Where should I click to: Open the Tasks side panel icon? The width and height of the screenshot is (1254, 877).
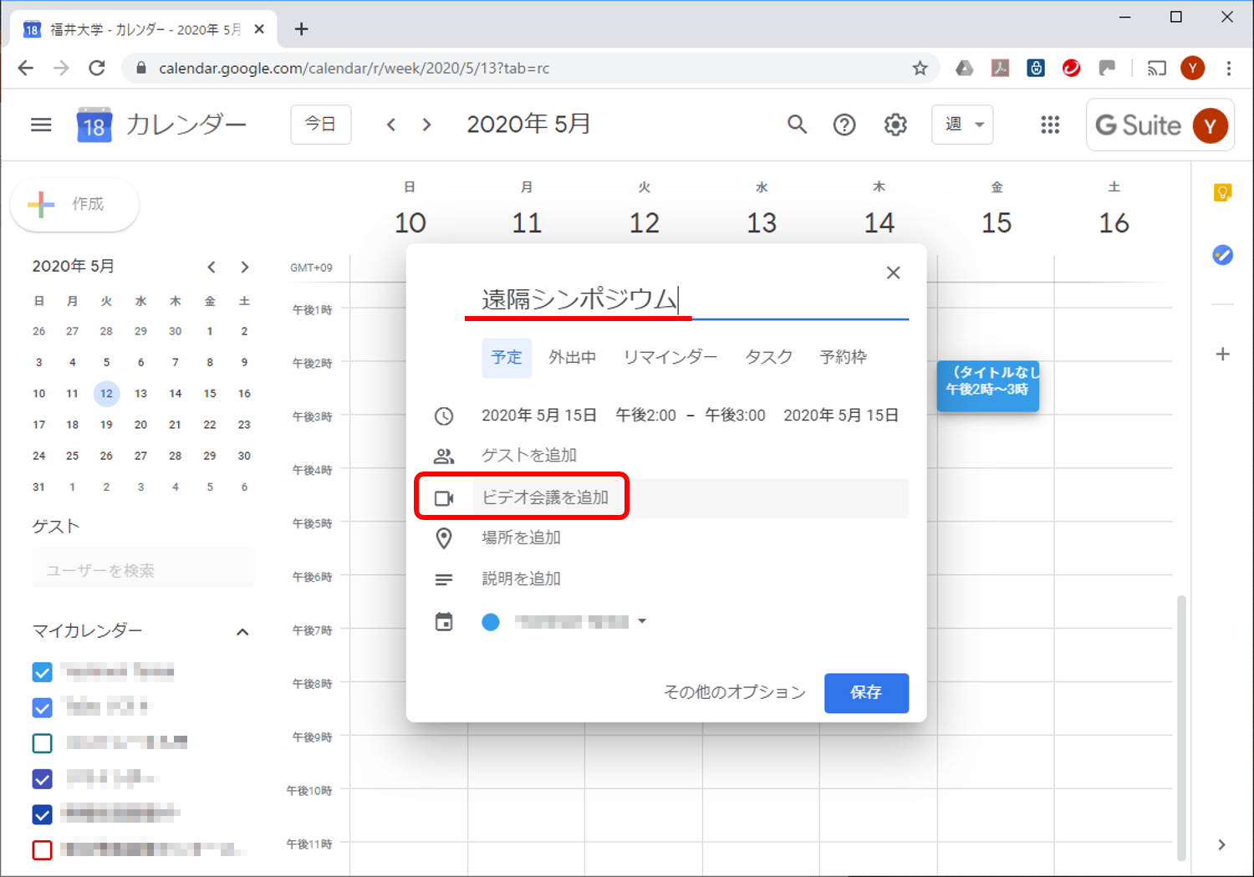tap(1222, 254)
